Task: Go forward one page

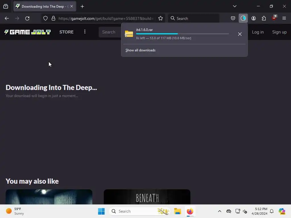Action: [x=17, y=18]
